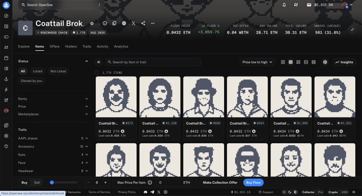
Task: Click the wallet balance $5,935.98
Action: (320, 5)
